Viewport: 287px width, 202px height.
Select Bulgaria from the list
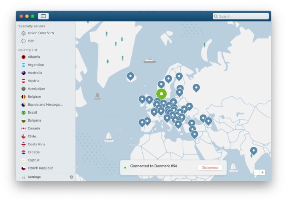[x=35, y=120]
